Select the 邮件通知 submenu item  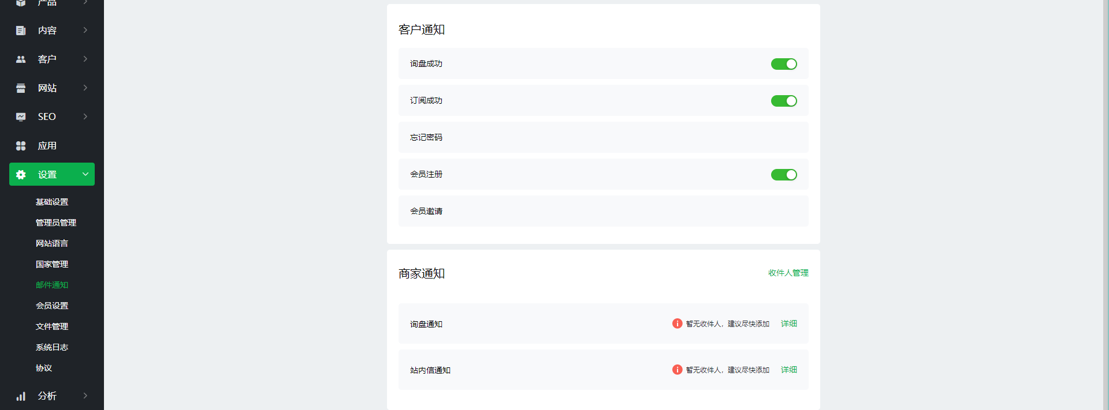(52, 285)
